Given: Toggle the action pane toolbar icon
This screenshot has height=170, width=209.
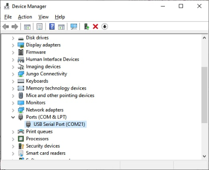Looking at the screenshot, I should click(x=61, y=27).
